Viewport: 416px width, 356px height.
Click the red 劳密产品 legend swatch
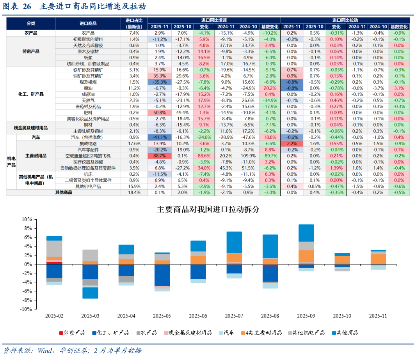point(61,333)
